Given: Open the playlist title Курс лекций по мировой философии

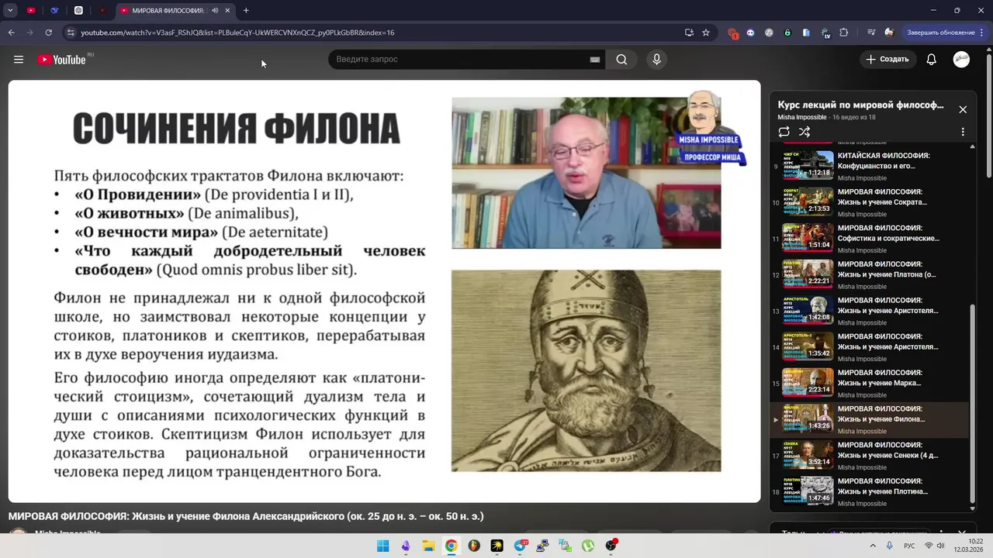Looking at the screenshot, I should pos(860,105).
